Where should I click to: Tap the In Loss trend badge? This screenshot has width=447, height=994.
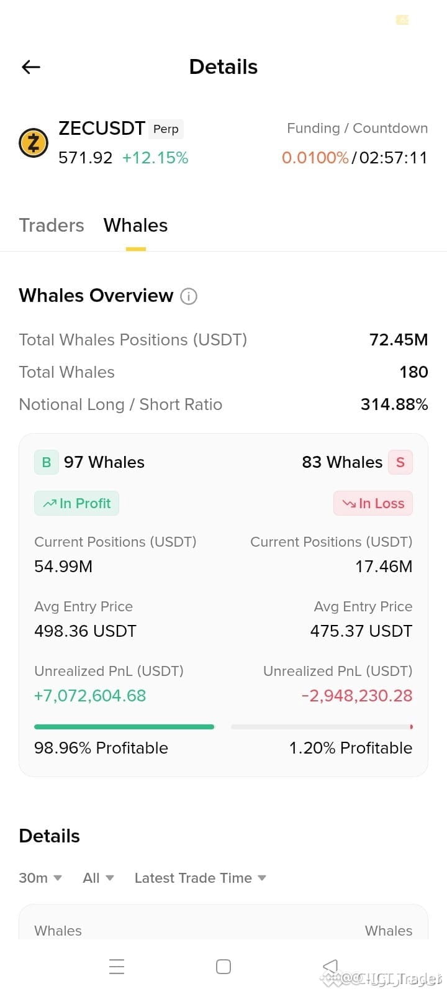pos(373,503)
